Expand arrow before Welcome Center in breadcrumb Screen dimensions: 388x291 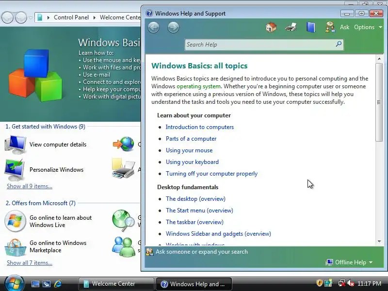coord(94,17)
